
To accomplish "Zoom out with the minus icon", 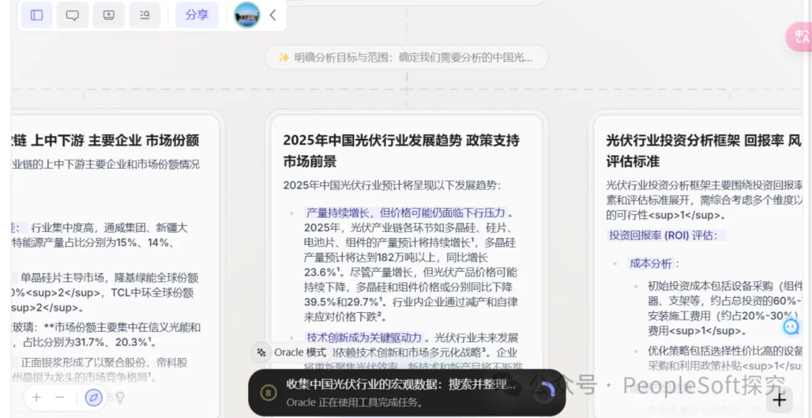I will tap(60, 397).
